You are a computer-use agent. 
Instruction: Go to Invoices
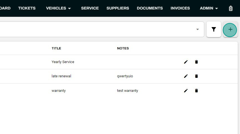180,8
